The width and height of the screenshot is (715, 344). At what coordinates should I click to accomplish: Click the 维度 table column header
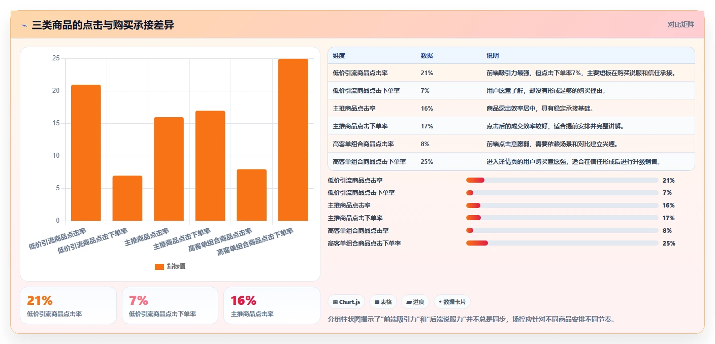[372, 56]
